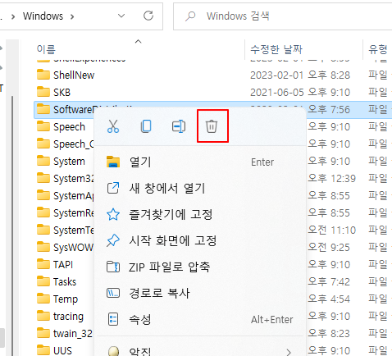The width and height of the screenshot is (392, 356).
Task: Click the 오후 8:23 time of twain_32
Action: click(x=329, y=334)
